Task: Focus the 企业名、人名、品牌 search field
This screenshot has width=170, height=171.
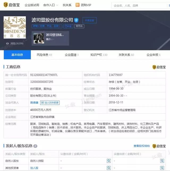Action: click(139, 6)
